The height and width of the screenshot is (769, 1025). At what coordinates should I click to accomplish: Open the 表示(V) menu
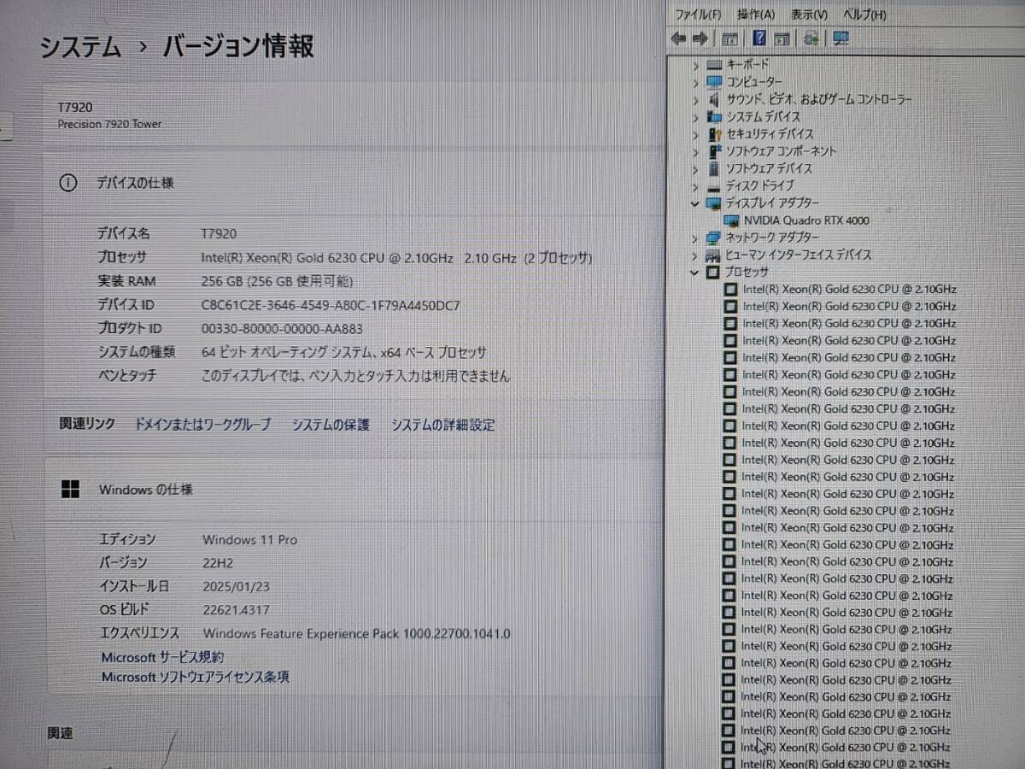(x=809, y=15)
